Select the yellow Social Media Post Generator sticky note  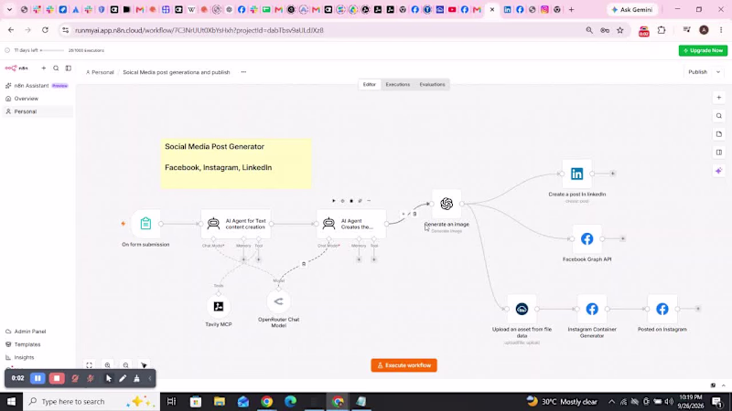pyautogui.click(x=236, y=163)
